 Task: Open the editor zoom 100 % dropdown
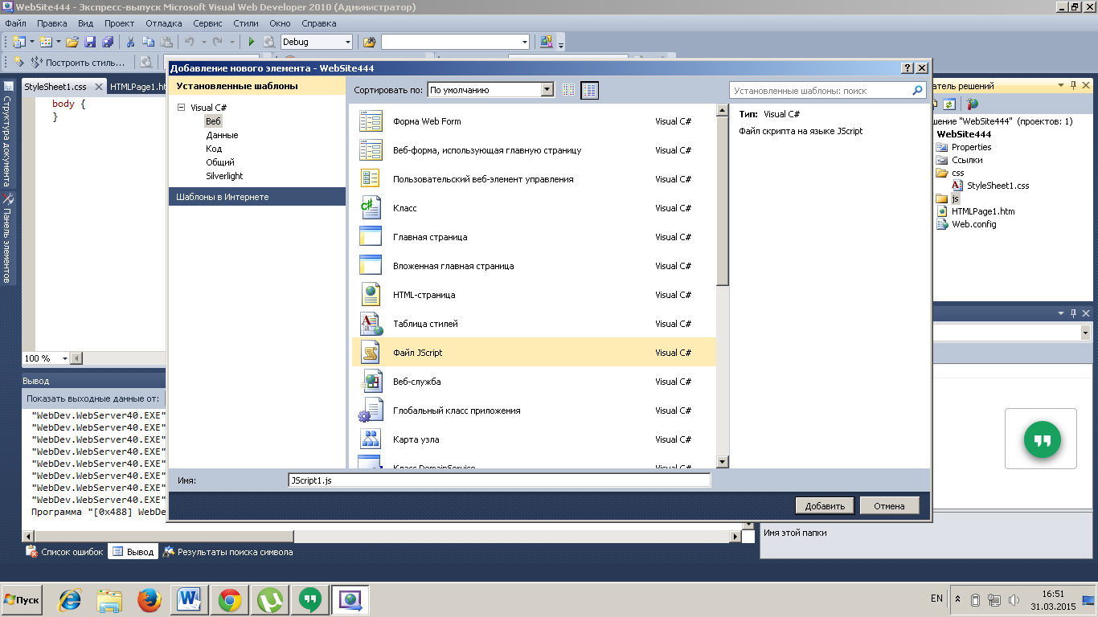(64, 358)
